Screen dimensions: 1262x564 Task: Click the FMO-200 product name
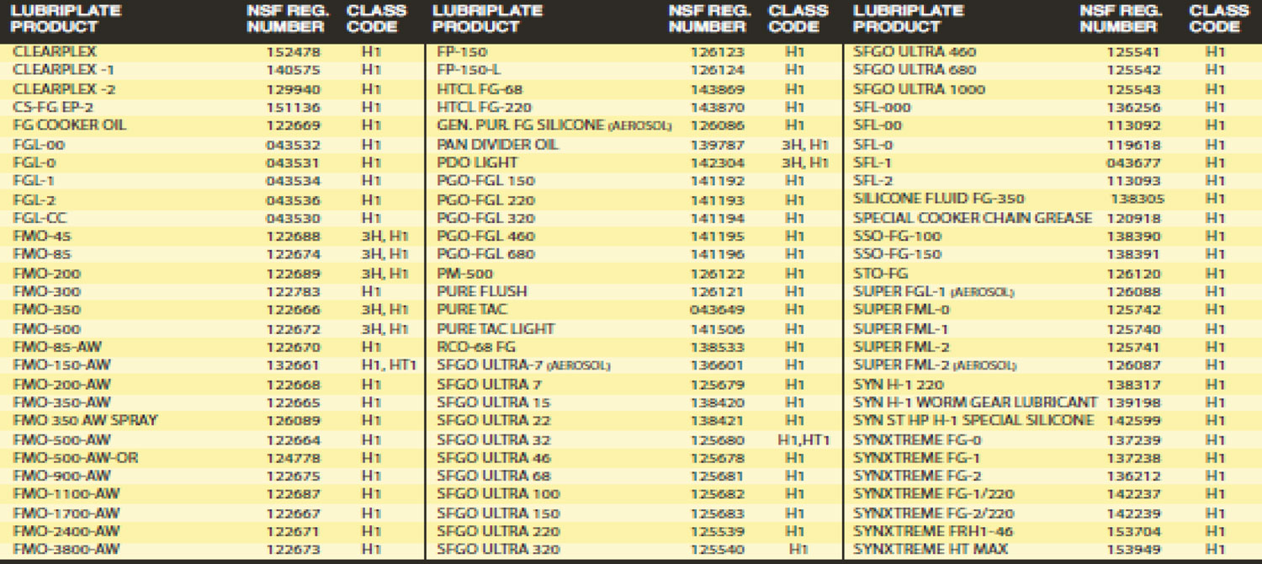click(47, 273)
